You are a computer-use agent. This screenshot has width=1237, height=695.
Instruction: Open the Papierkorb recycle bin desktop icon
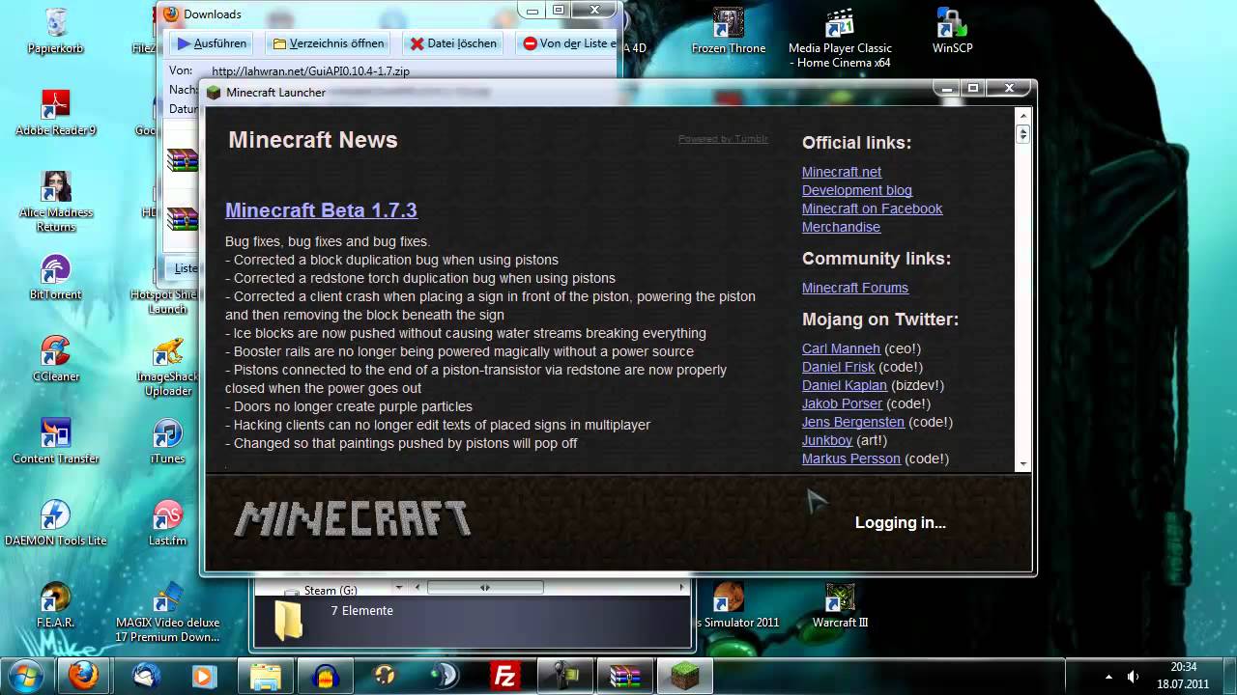point(56,30)
